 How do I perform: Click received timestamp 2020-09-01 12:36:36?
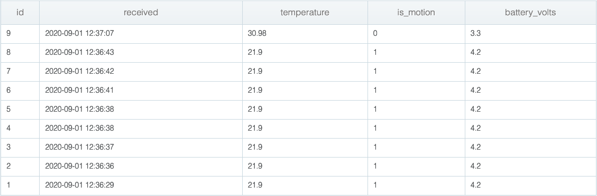tap(79, 166)
